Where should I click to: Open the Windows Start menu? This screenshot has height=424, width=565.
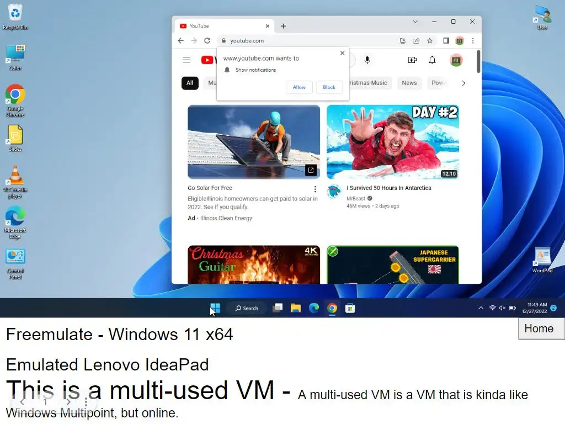[x=215, y=308]
